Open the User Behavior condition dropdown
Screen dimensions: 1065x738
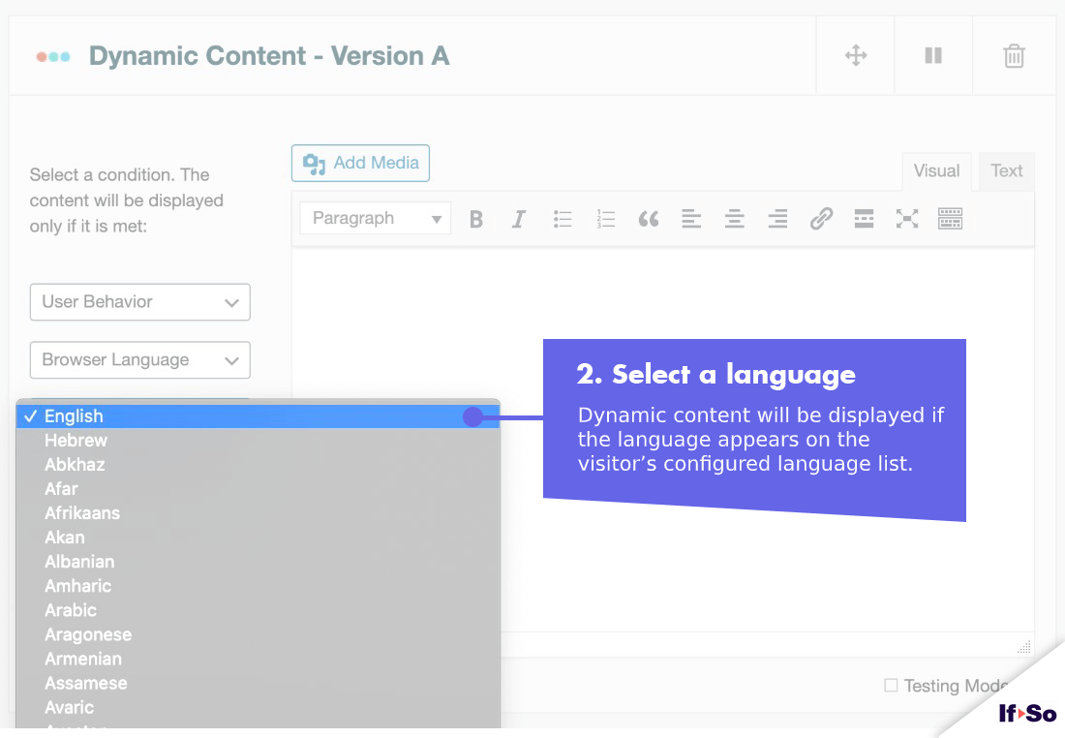click(139, 302)
